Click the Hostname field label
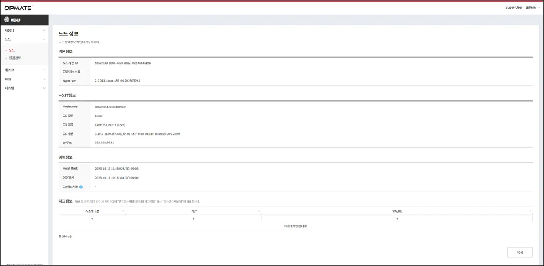Viewport: 544px width, 266px height. coord(70,107)
